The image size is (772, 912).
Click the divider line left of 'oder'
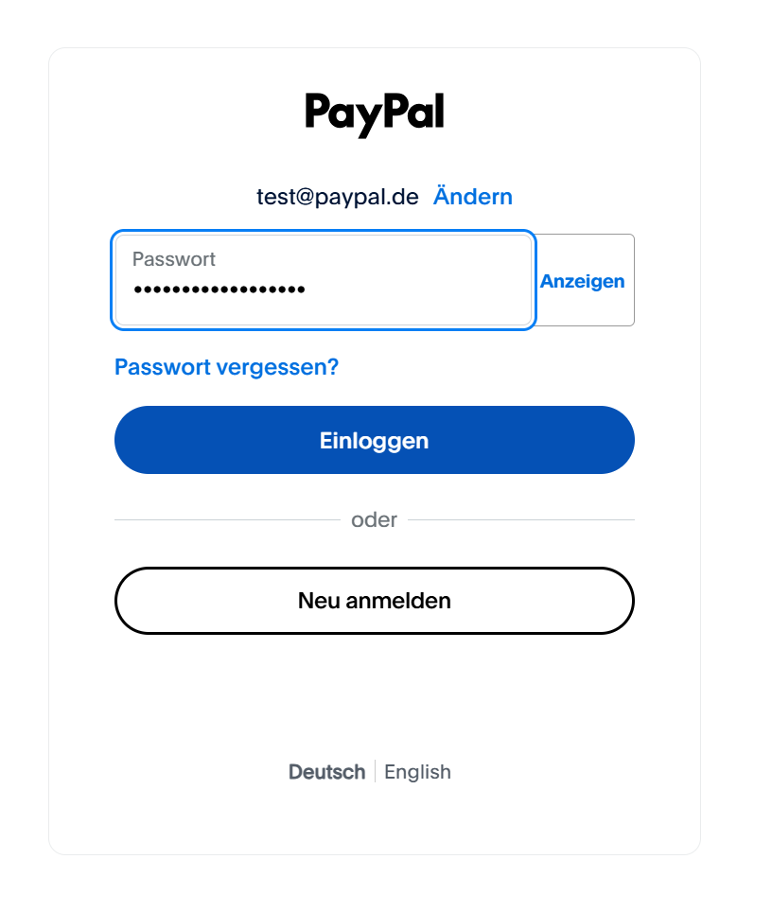225,519
